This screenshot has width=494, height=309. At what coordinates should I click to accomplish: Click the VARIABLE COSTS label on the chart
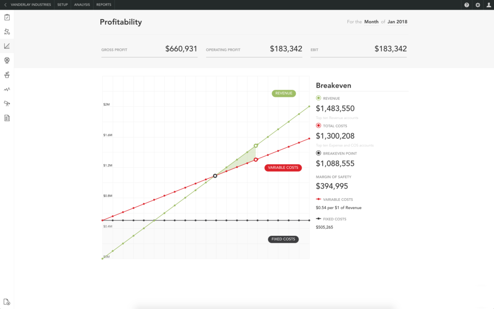tap(283, 167)
